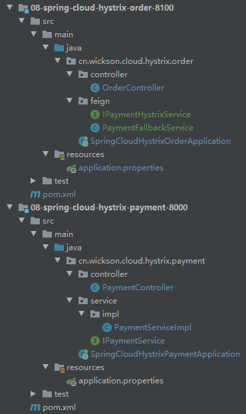Screen dimensions: 246x414
Task: Collapse src folder under order-8100 module
Action: [22, 21]
